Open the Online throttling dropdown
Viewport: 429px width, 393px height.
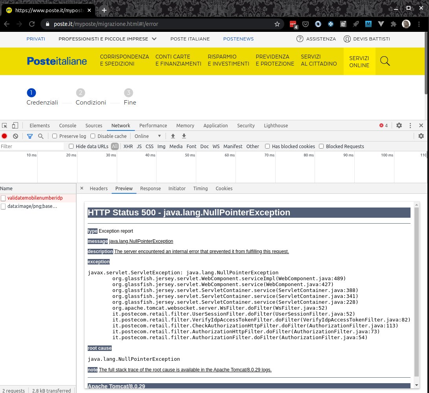coord(147,136)
